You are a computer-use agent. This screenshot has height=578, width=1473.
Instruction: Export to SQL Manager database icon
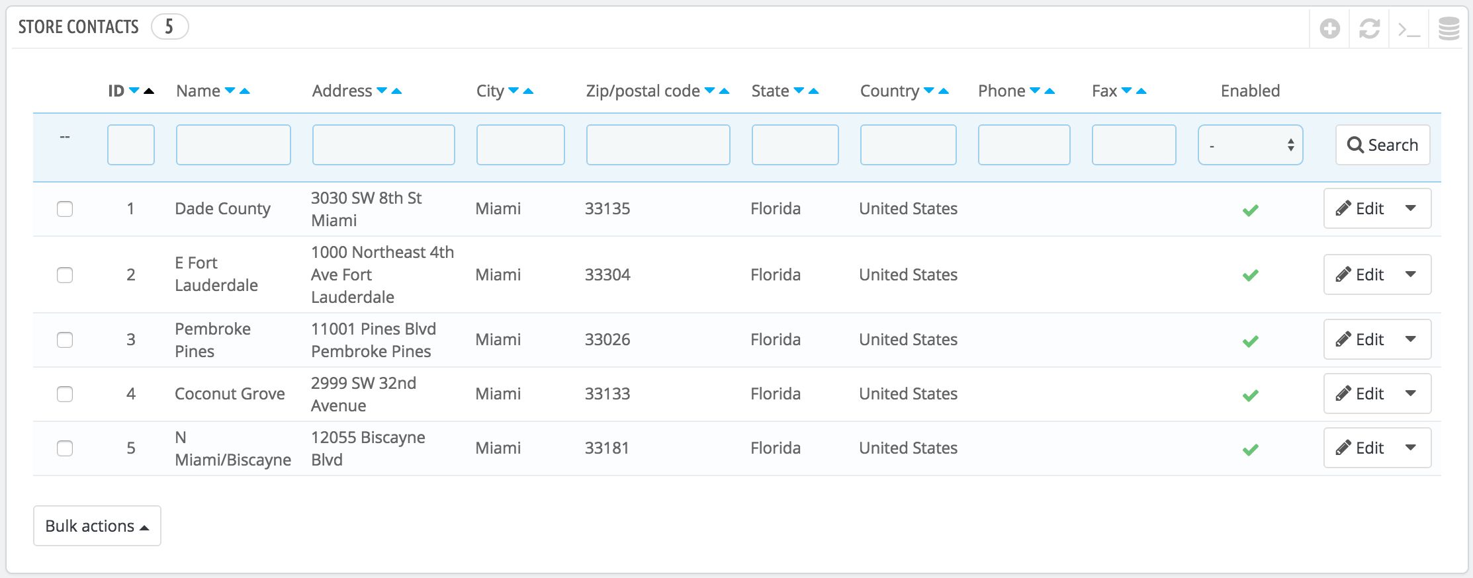[1449, 28]
